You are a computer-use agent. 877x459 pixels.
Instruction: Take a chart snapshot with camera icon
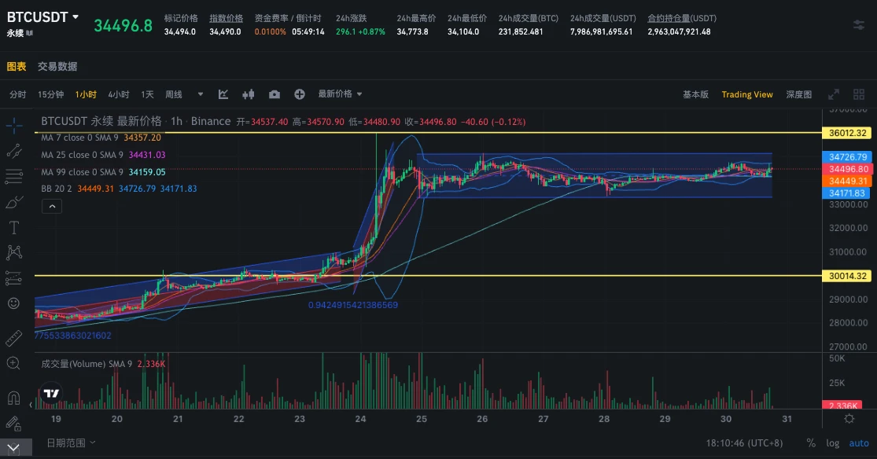pyautogui.click(x=274, y=94)
